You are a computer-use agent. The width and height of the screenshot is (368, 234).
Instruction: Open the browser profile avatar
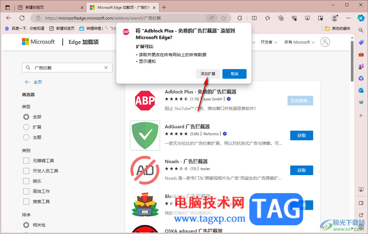click(x=335, y=18)
